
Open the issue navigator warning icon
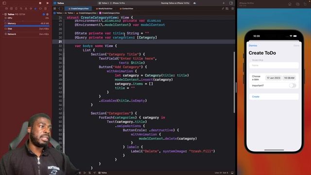tap(26, 9)
